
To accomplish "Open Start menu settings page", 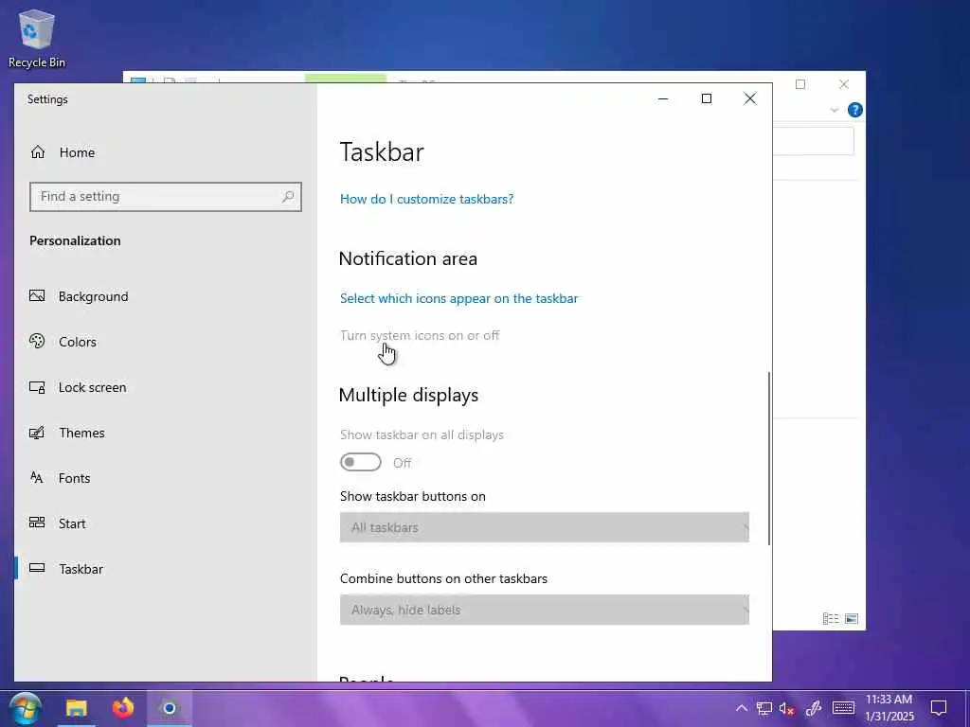I will coord(72,523).
